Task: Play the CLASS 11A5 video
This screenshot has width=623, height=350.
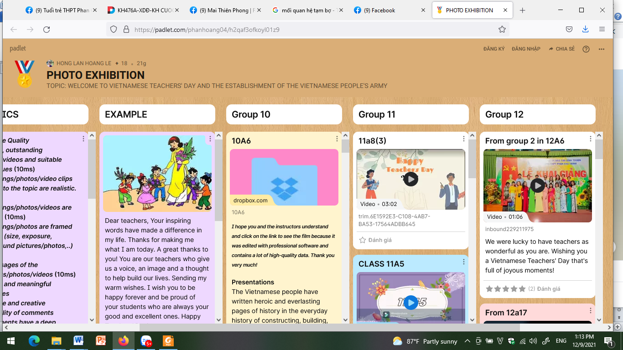Action: pyautogui.click(x=410, y=302)
